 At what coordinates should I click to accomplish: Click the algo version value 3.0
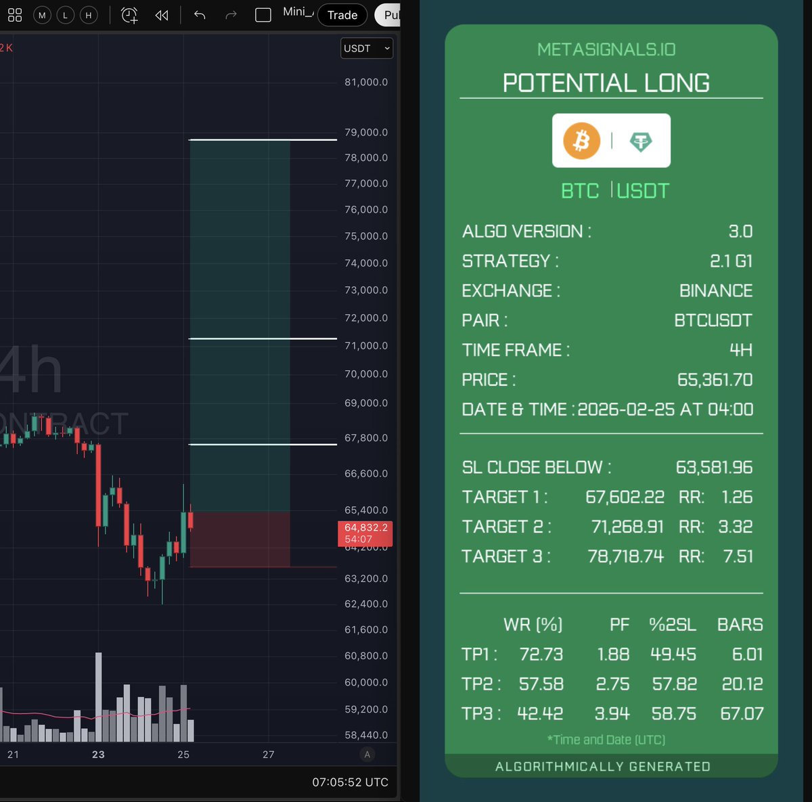[x=740, y=231]
